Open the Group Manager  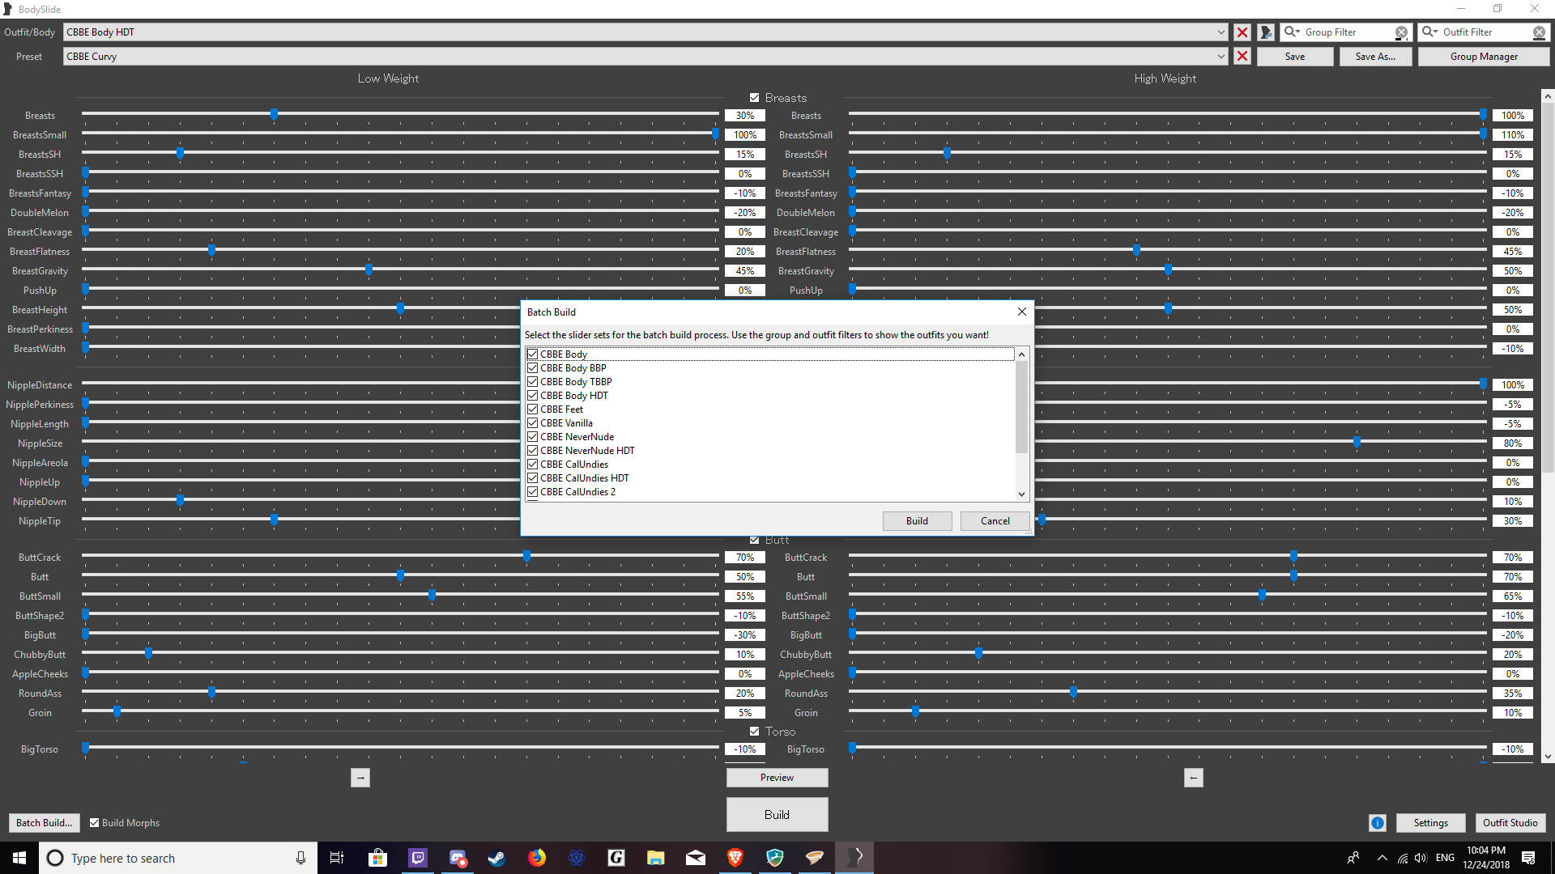click(1484, 57)
